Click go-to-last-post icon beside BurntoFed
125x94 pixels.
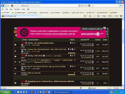pyautogui.click(x=93, y=45)
